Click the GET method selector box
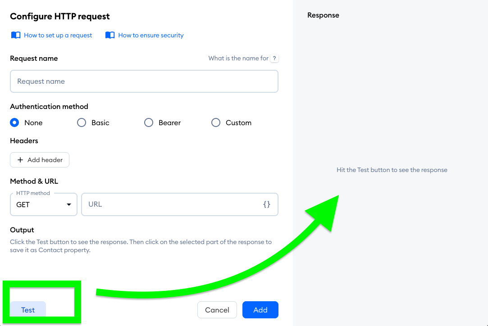Viewport: 488px width, 326px height. (x=44, y=204)
